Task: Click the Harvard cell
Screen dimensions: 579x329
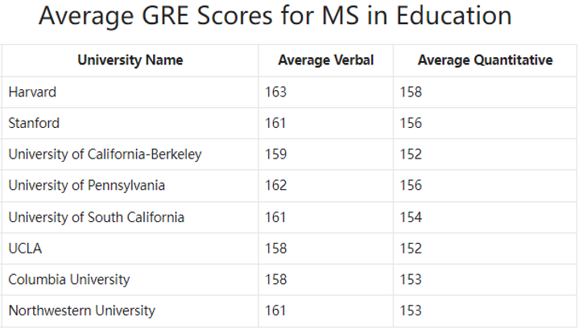Action: tap(32, 93)
